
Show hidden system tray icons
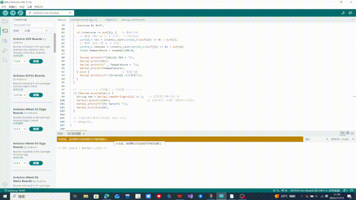(301, 196)
